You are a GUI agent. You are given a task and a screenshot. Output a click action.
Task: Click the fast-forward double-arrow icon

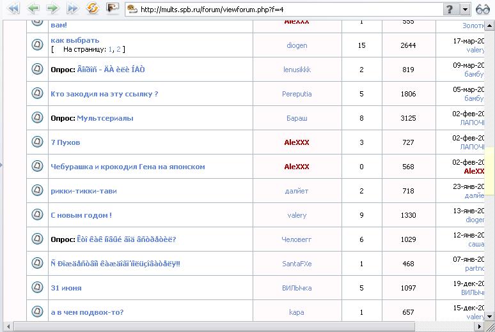(72, 8)
